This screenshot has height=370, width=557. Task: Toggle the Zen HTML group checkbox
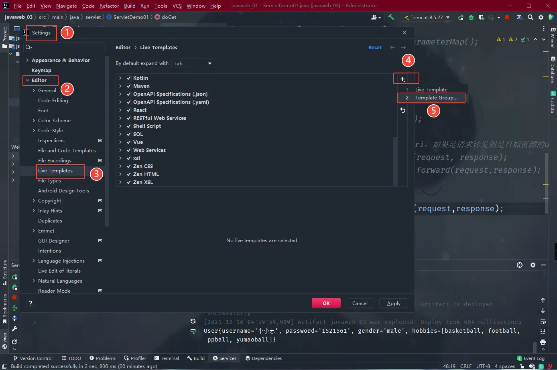click(x=129, y=174)
